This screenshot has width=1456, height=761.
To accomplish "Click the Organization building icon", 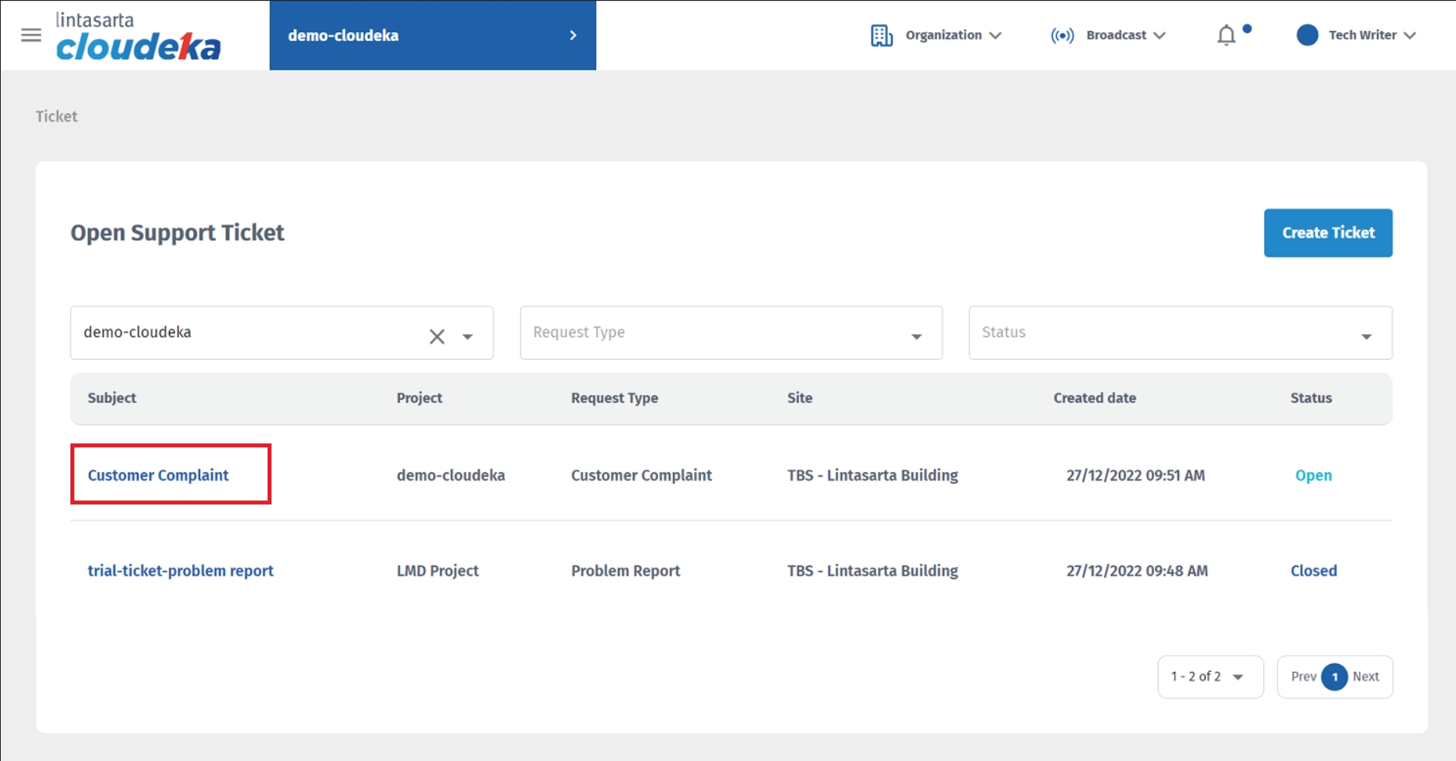I will [881, 35].
